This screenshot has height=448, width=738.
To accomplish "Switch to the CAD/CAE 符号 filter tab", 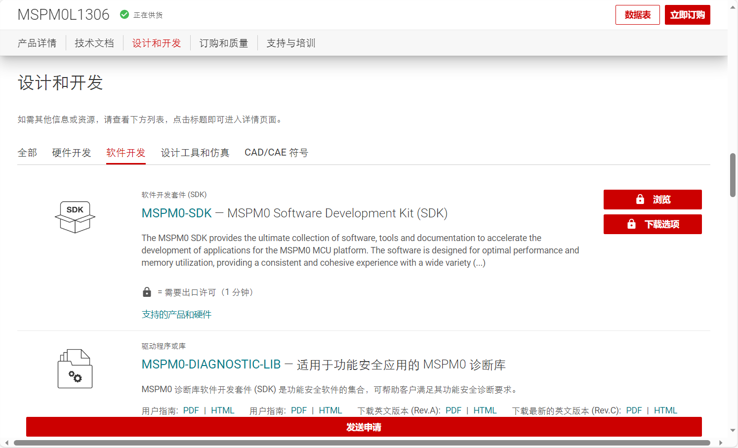I will (276, 153).
